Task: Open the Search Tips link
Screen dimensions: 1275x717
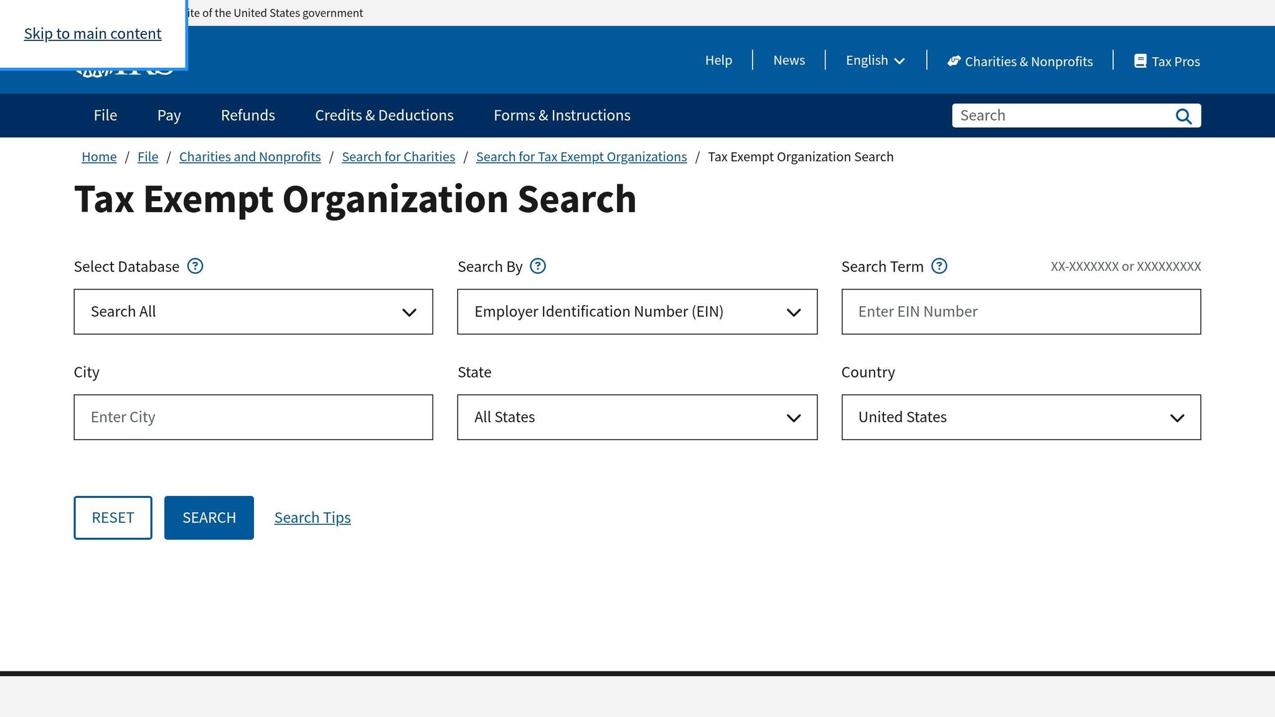Action: [313, 518]
